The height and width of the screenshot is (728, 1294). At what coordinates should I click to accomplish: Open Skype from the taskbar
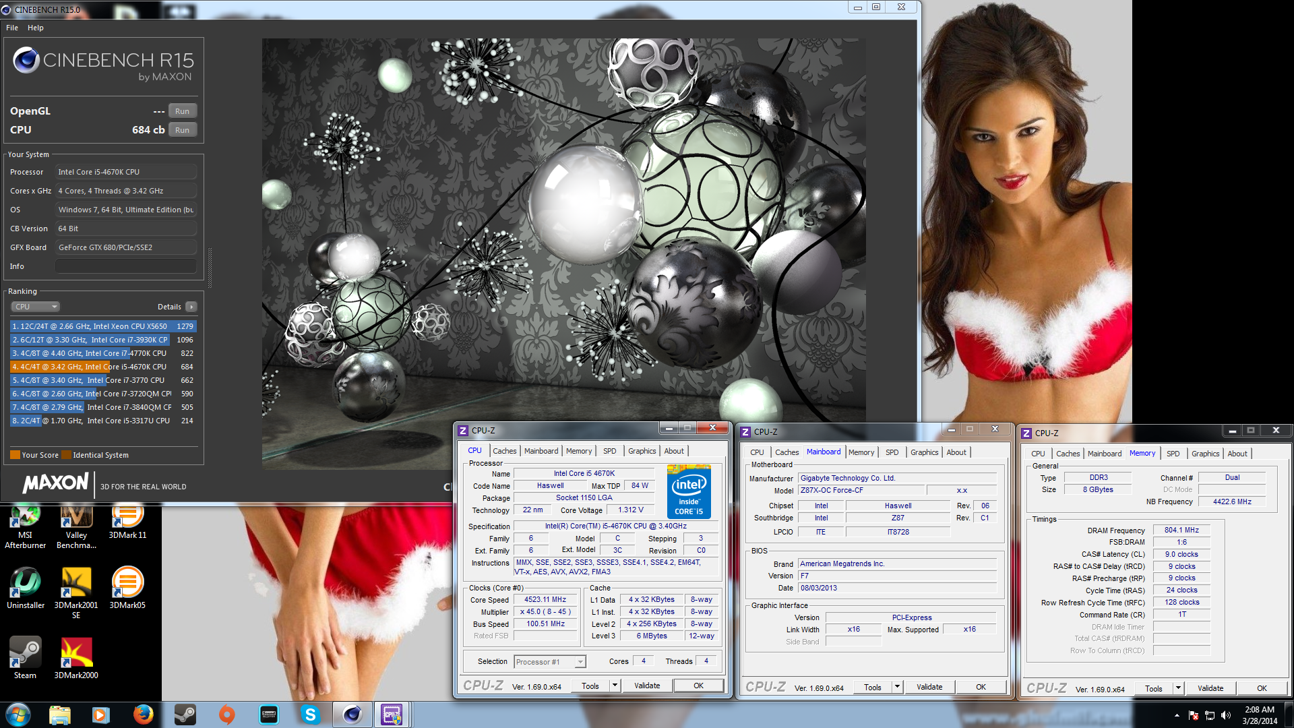point(310,715)
